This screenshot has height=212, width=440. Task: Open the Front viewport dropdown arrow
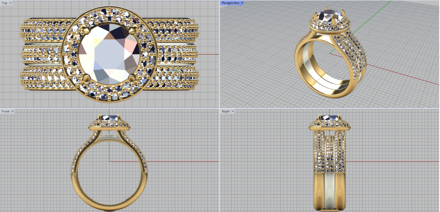(13, 111)
